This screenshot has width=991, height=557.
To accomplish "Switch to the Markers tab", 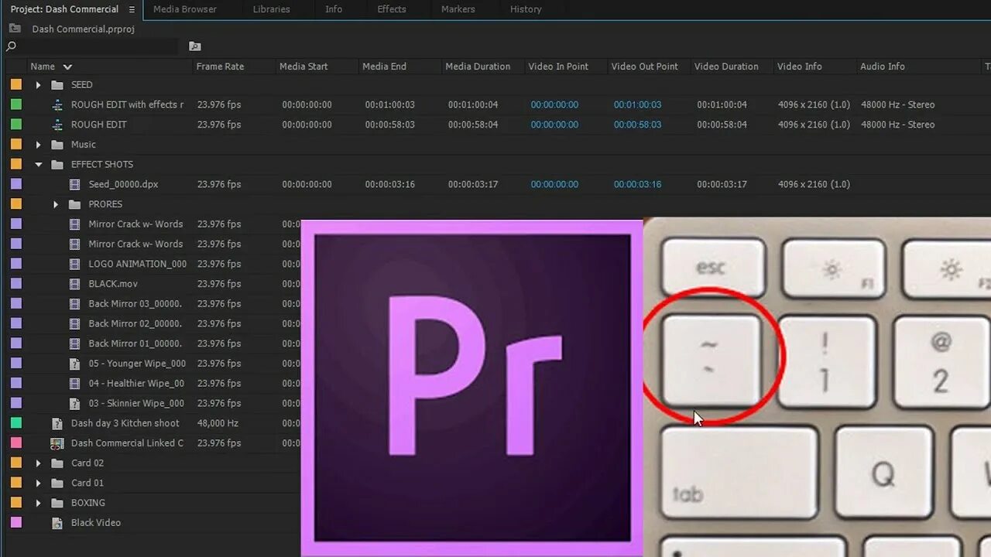I will (458, 9).
